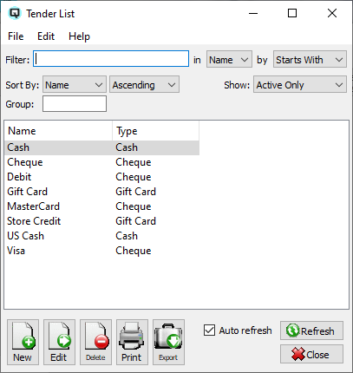Select the MasterCard row in list
Viewport: 353px width, 373px height.
coord(101,206)
